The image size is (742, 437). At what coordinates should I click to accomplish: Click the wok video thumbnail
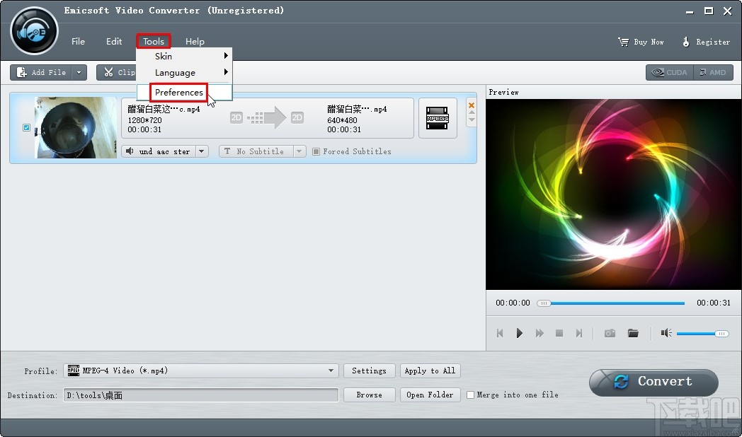click(76, 127)
